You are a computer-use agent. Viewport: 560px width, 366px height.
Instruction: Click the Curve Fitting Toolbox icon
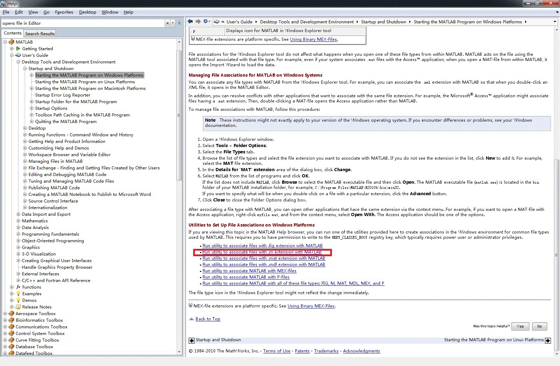[x=12, y=340]
